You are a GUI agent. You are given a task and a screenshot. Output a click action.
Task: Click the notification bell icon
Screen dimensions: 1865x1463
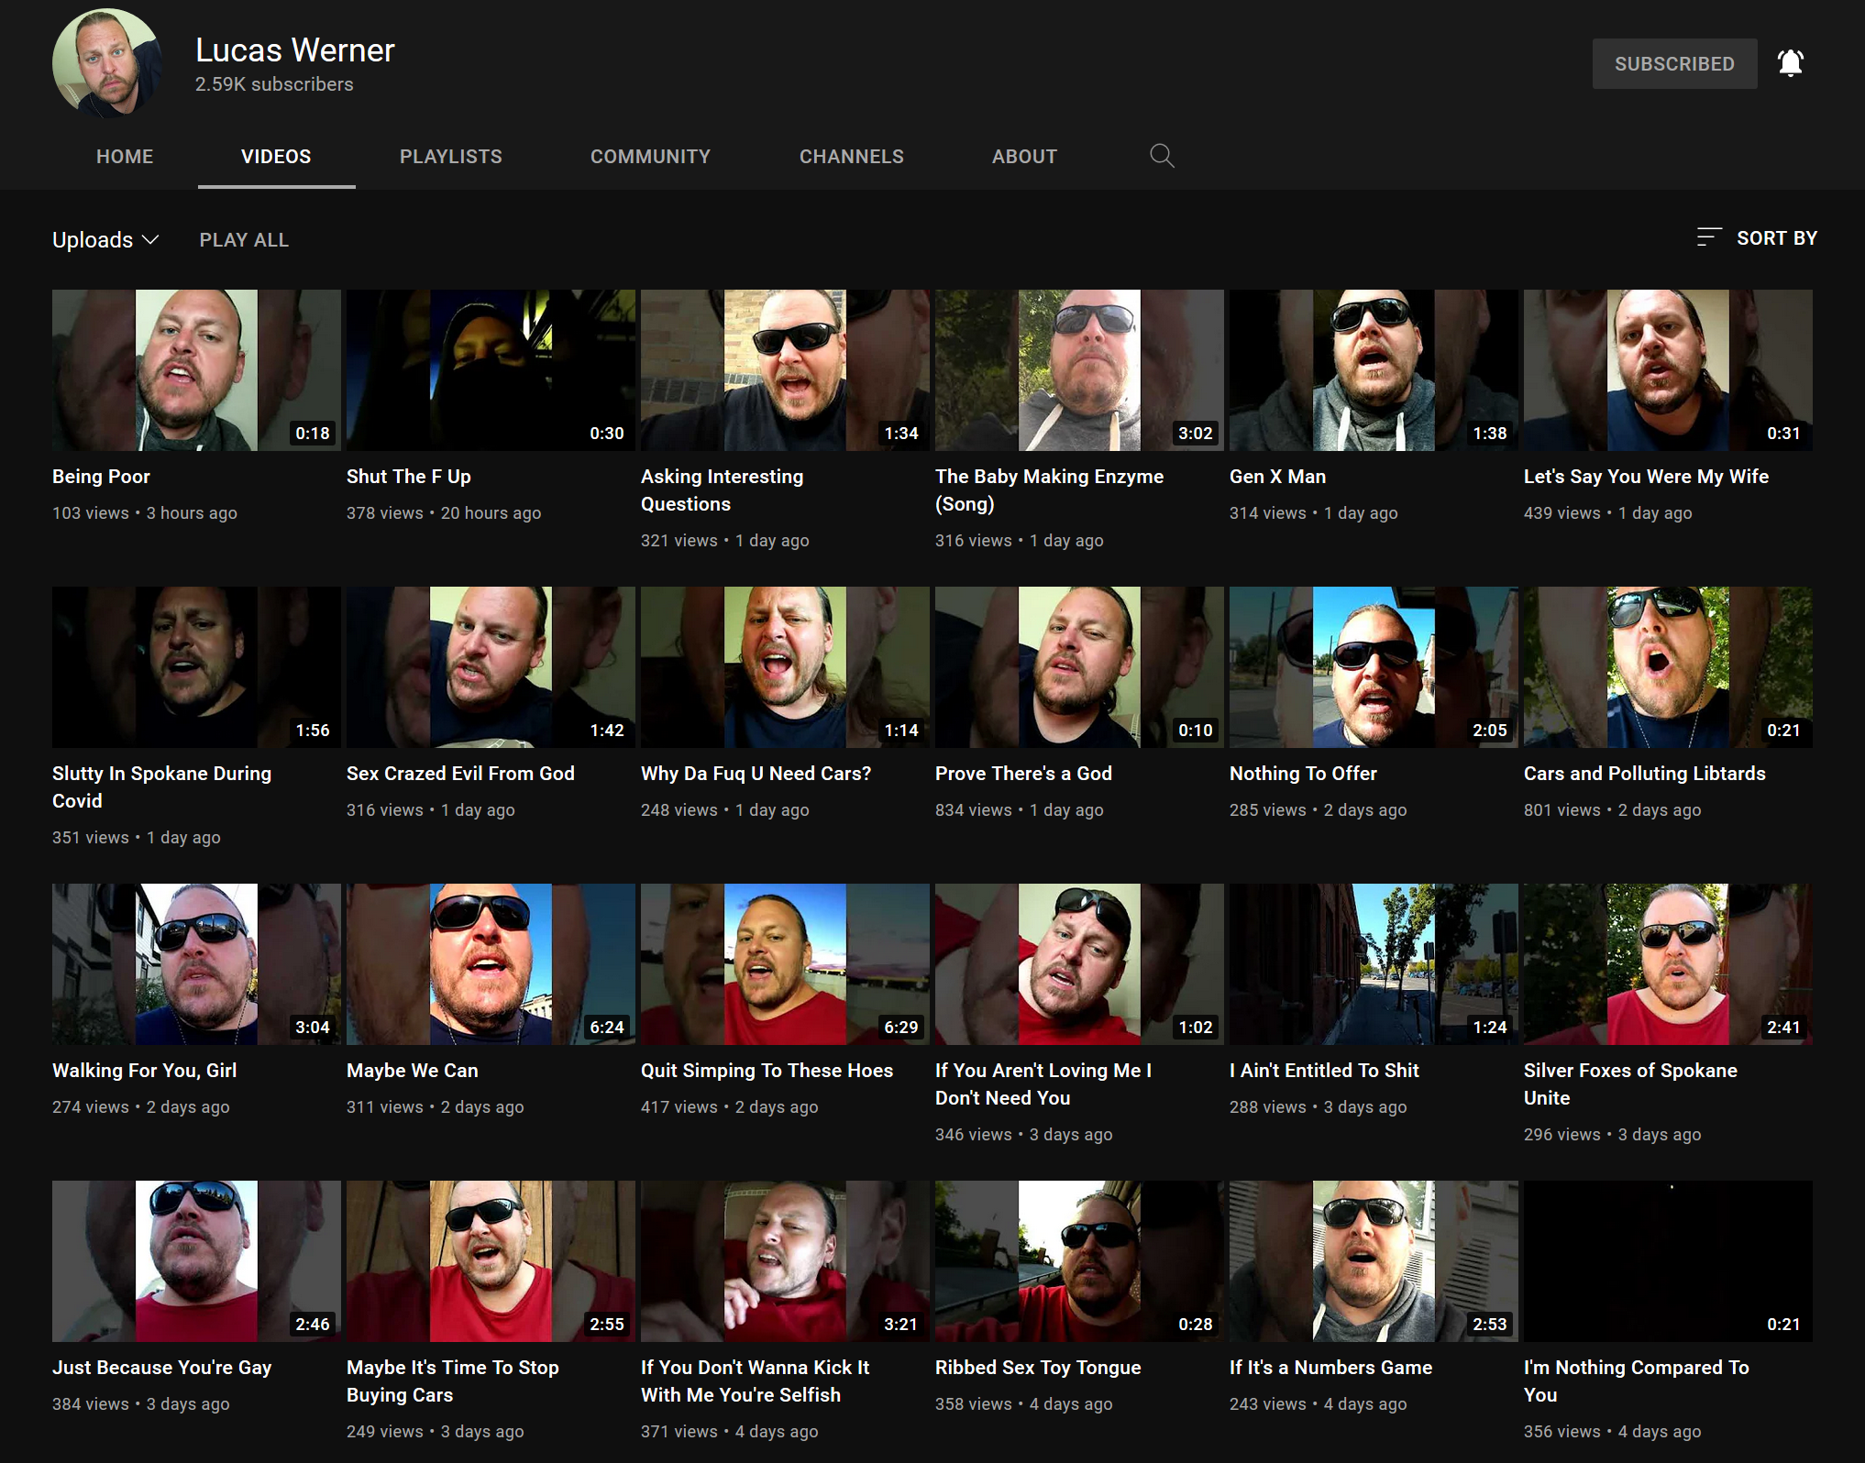click(1790, 63)
